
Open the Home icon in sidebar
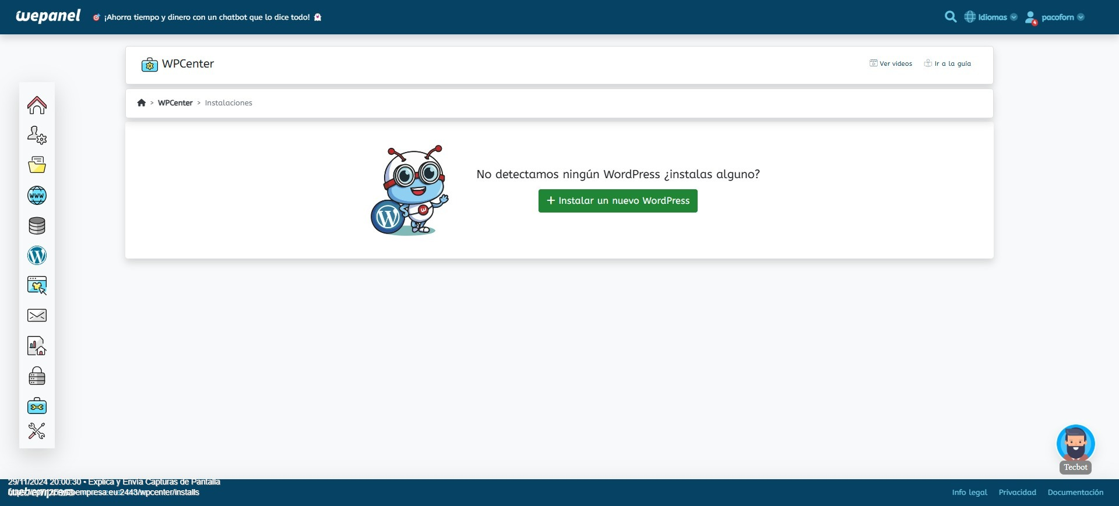point(37,105)
